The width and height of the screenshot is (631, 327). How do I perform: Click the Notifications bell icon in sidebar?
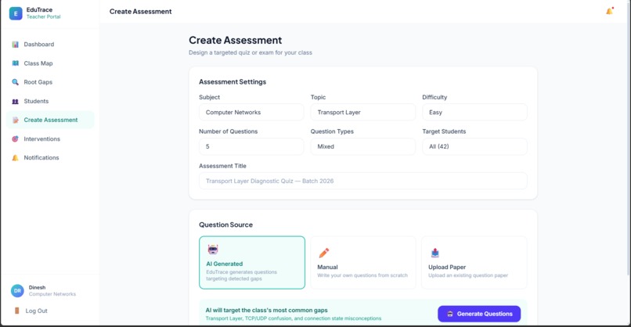point(16,158)
